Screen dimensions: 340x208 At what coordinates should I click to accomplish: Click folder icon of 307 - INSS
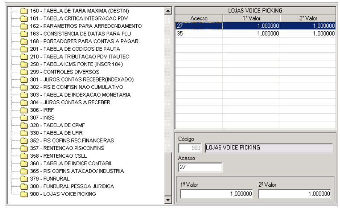(24, 118)
